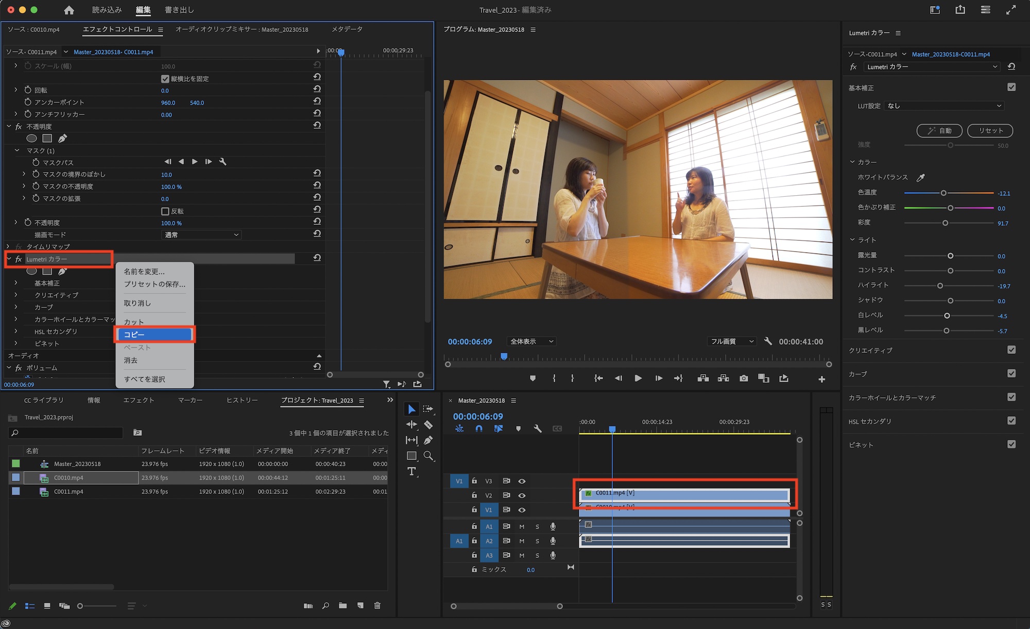Enable the 反転 mask checkbox
1030x629 pixels.
click(165, 211)
